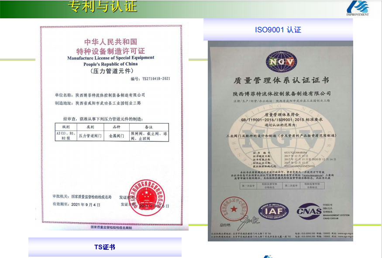
Task: Select the line 质量管理体系符合
Action: click(x=282, y=114)
